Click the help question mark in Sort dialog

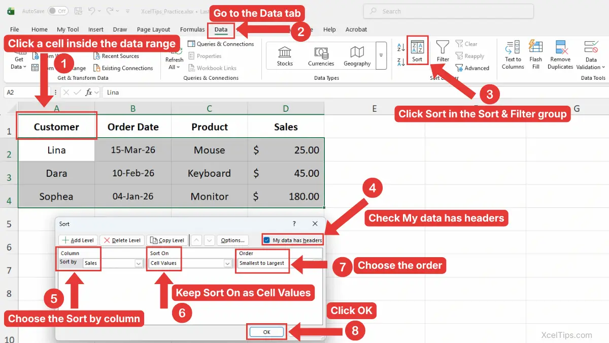pyautogui.click(x=294, y=224)
